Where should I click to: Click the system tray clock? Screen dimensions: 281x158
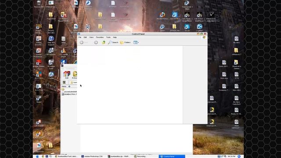(231, 156)
